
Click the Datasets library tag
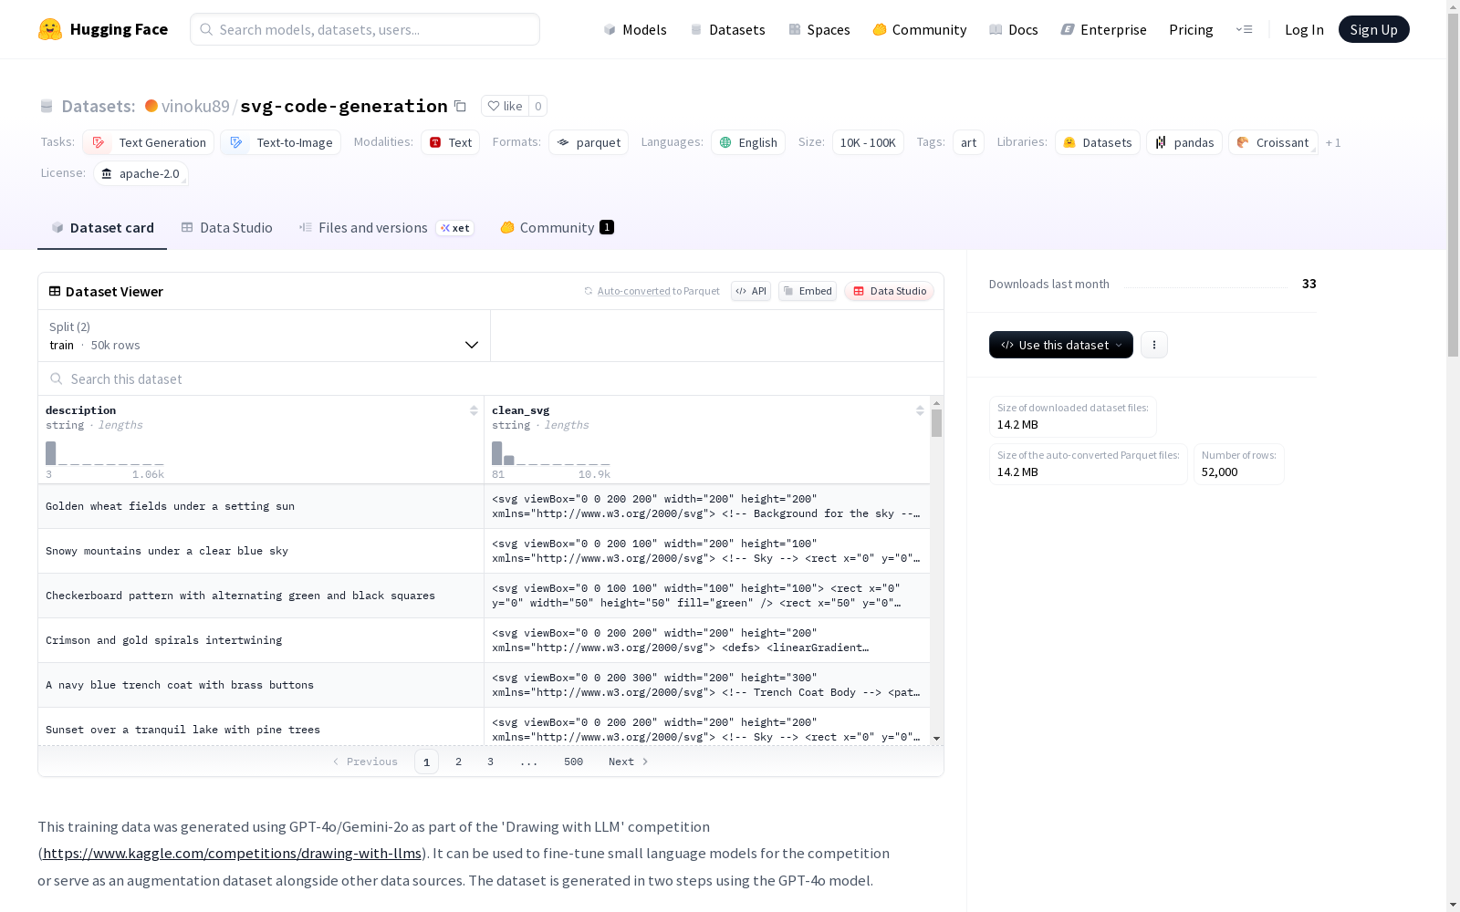[1098, 142]
